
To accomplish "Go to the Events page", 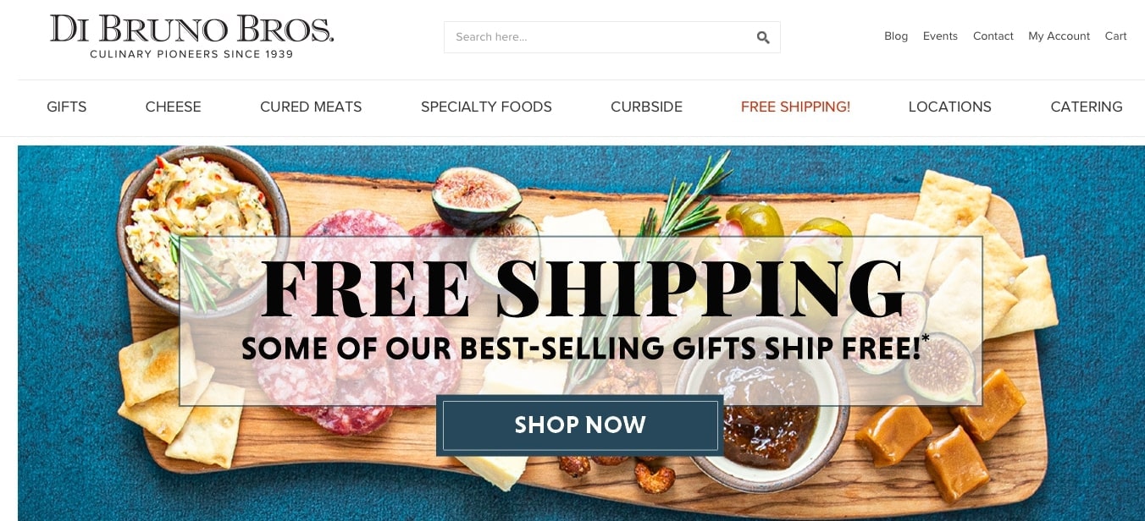I will pos(940,36).
